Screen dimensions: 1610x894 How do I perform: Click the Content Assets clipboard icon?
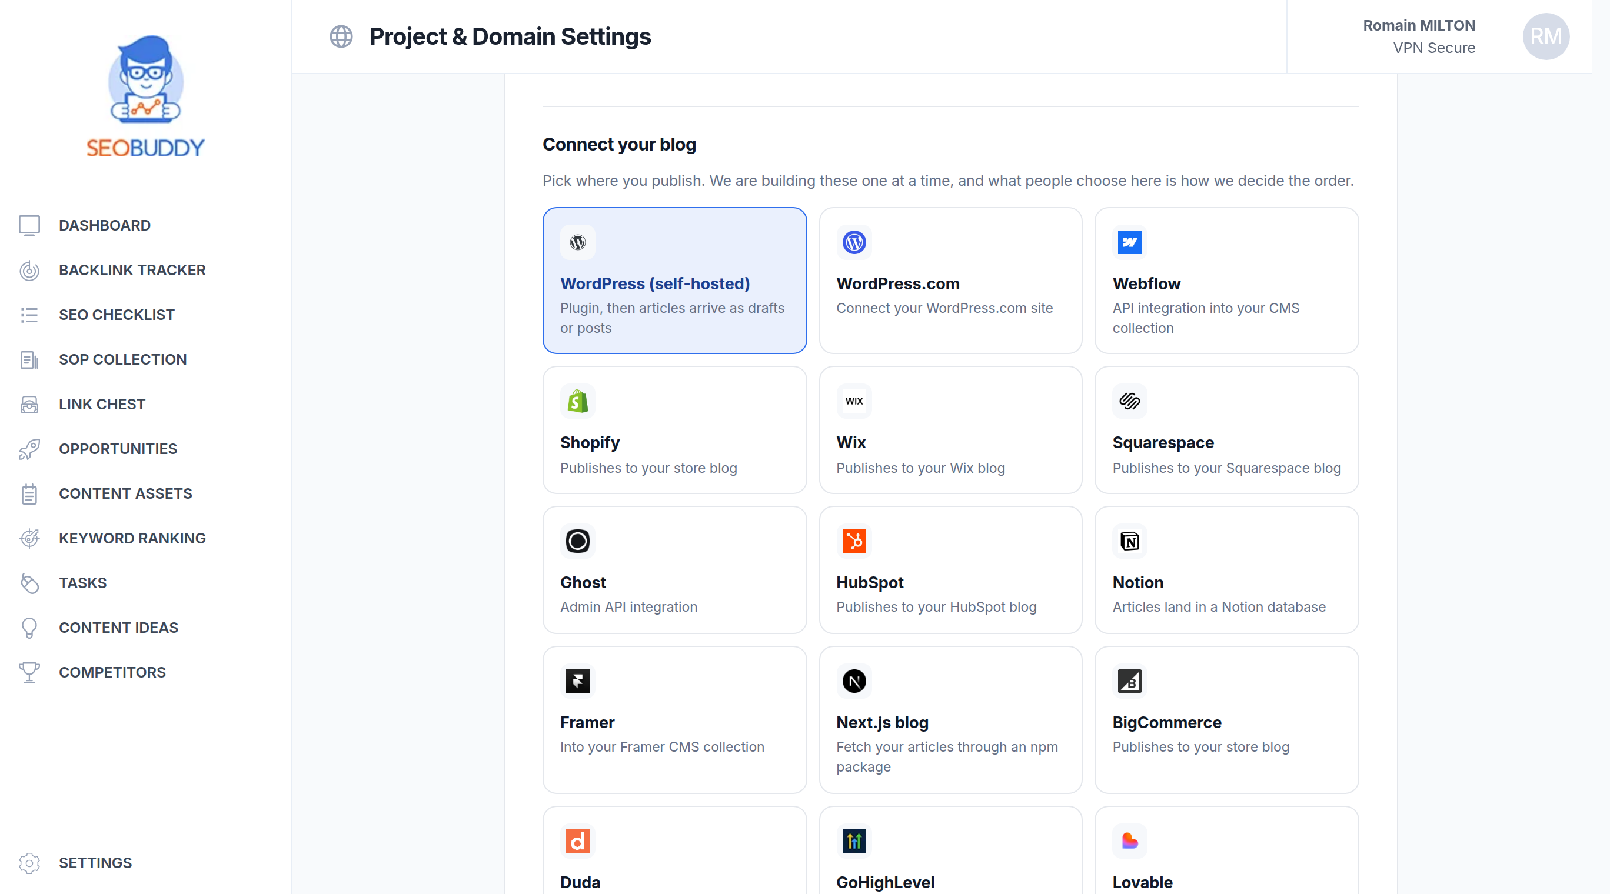[x=29, y=493]
